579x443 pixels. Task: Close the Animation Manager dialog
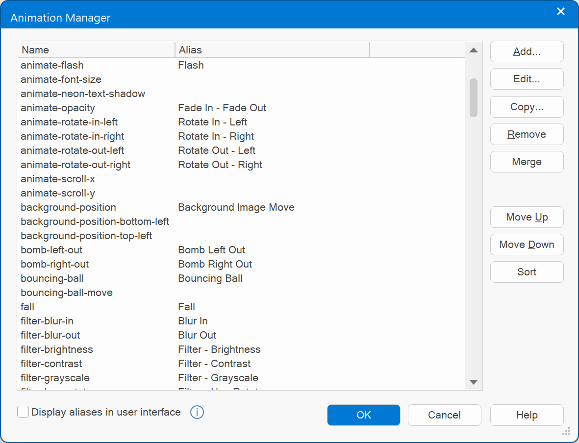tap(561, 12)
